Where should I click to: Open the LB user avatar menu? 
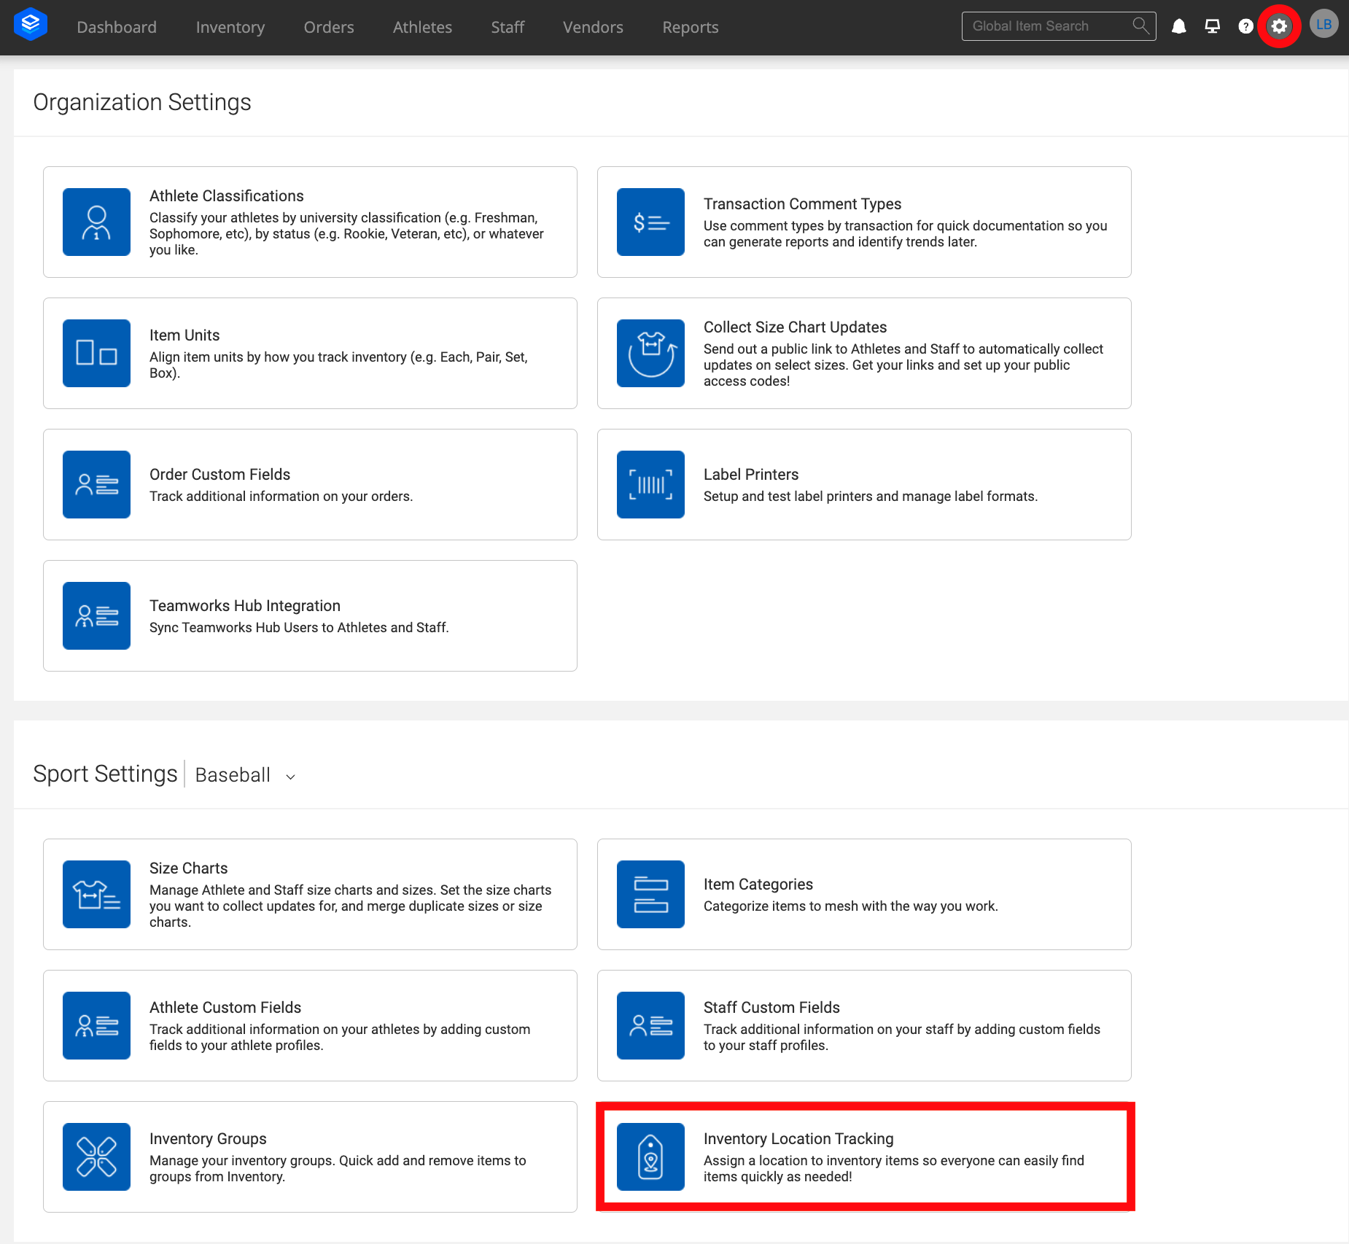[x=1323, y=24]
